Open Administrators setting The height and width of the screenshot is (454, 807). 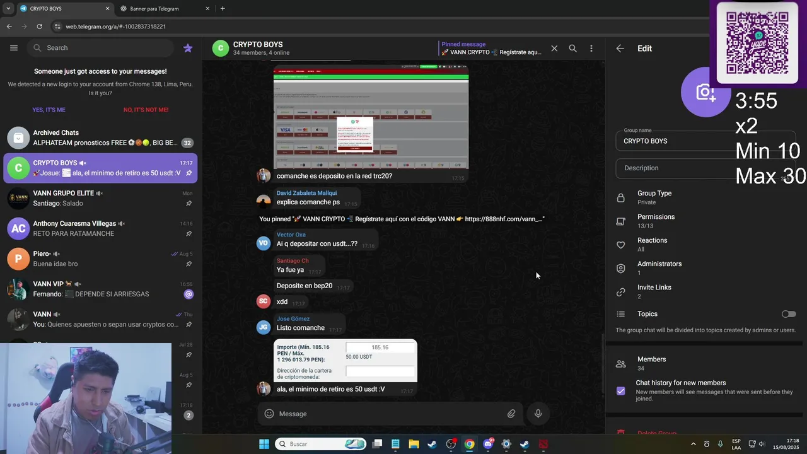click(x=705, y=268)
